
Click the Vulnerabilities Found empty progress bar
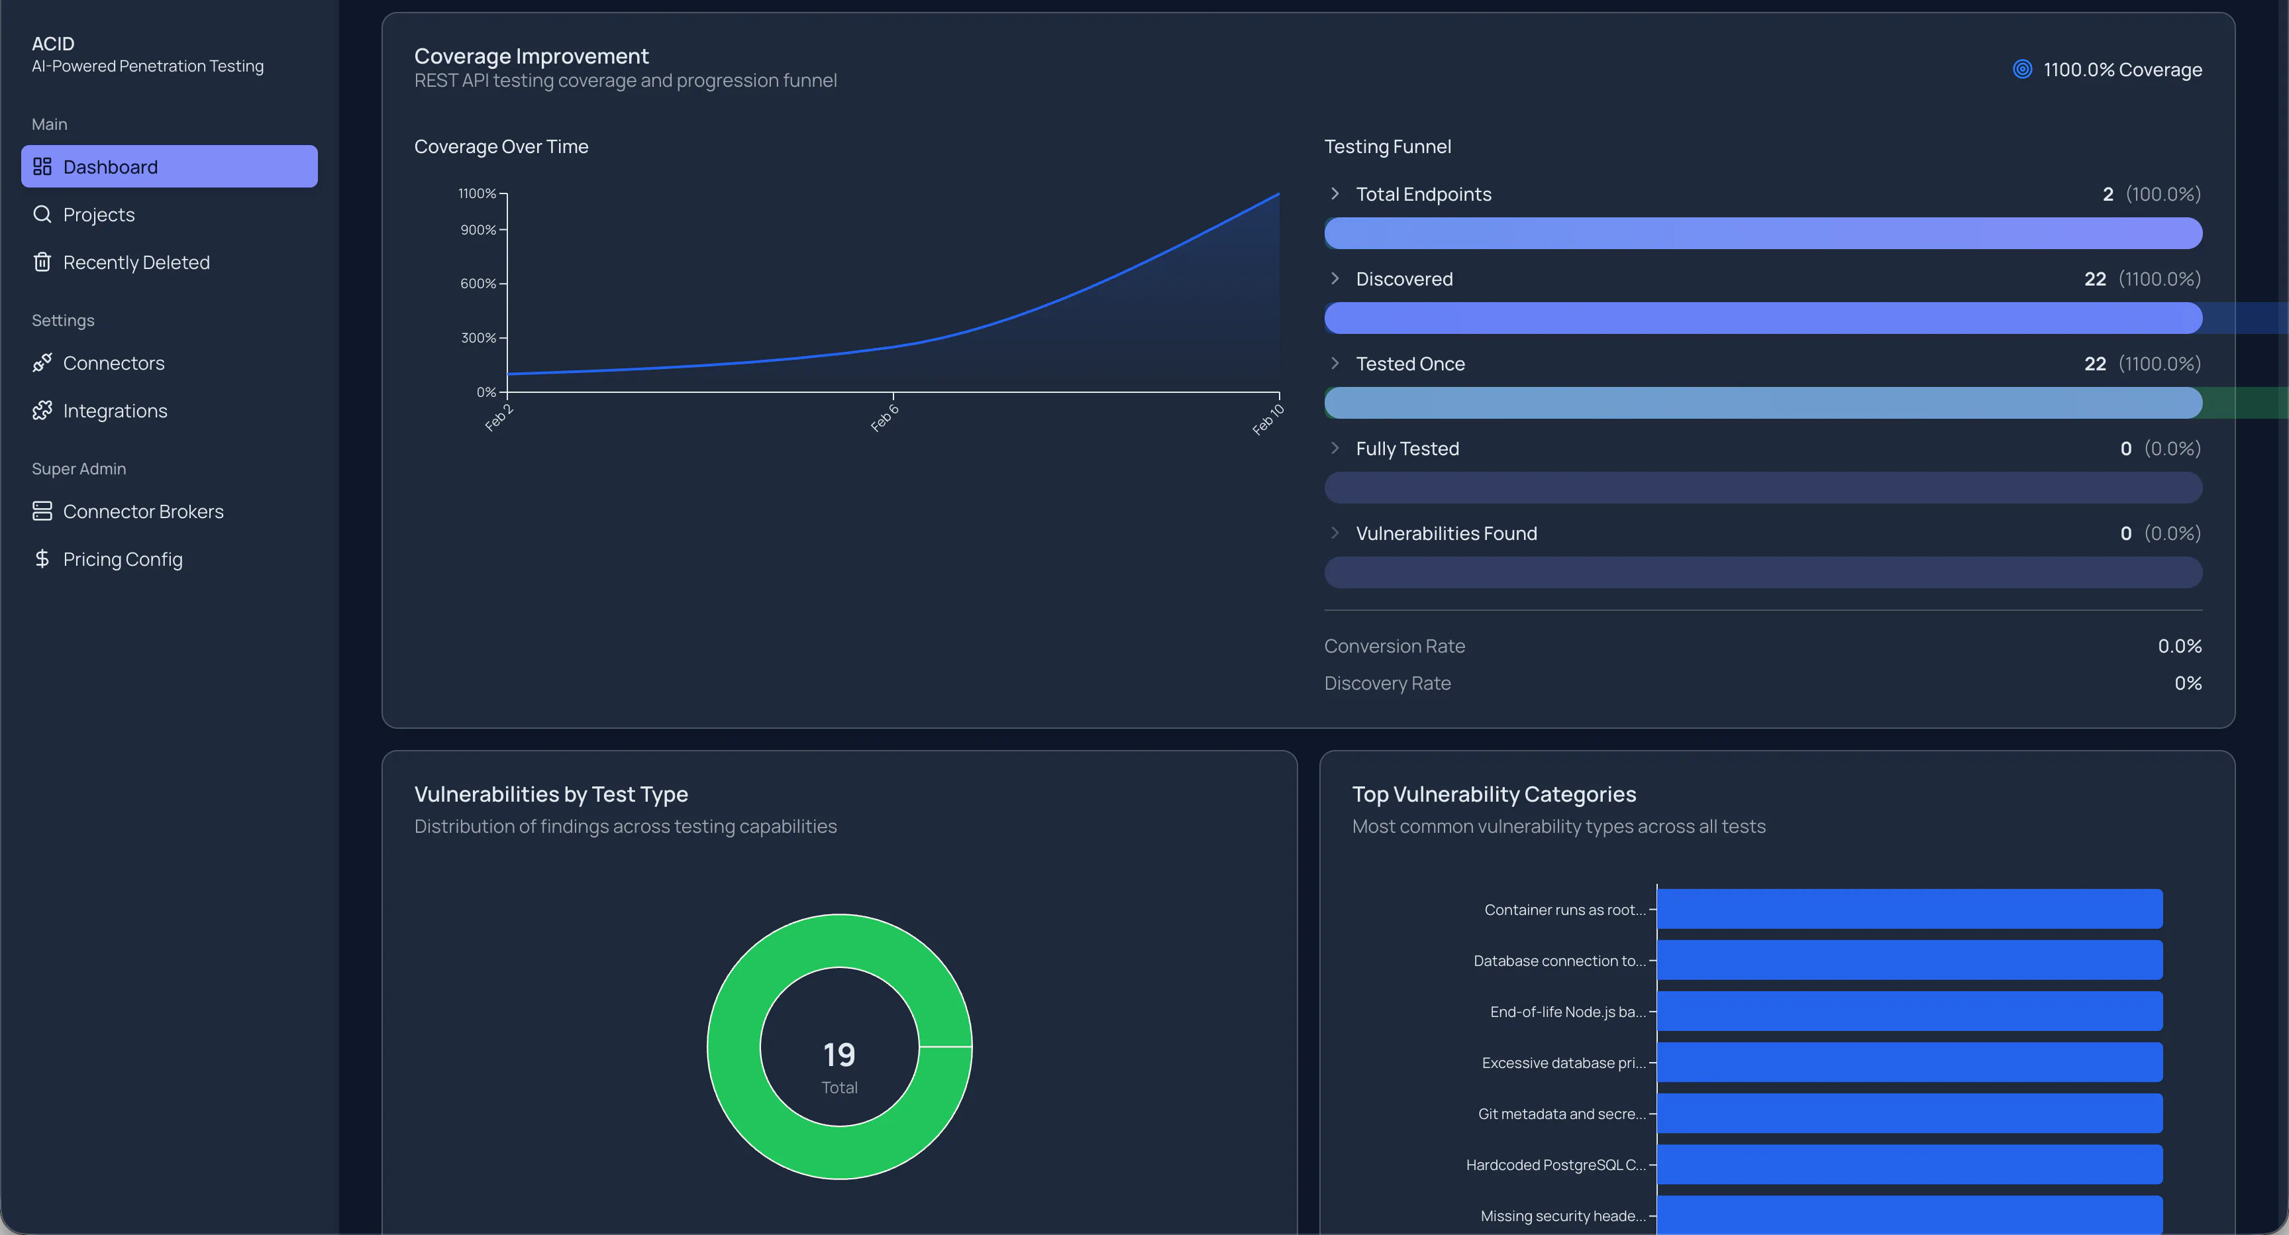pos(1763,572)
